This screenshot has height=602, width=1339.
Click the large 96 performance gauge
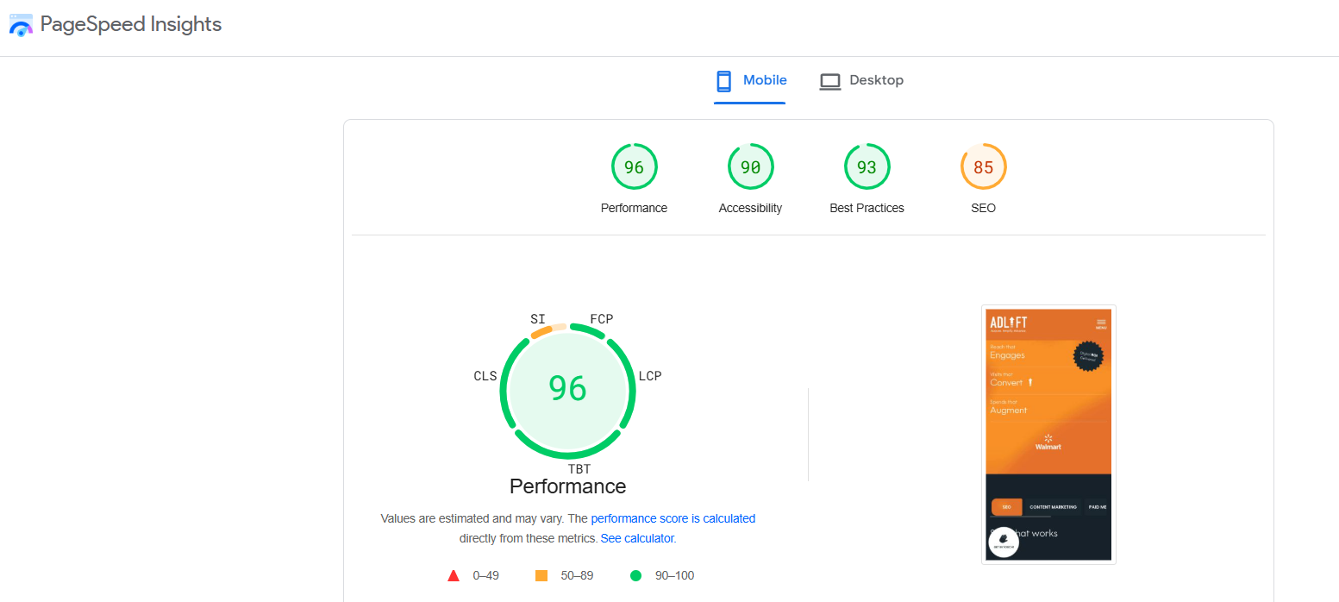pos(567,390)
